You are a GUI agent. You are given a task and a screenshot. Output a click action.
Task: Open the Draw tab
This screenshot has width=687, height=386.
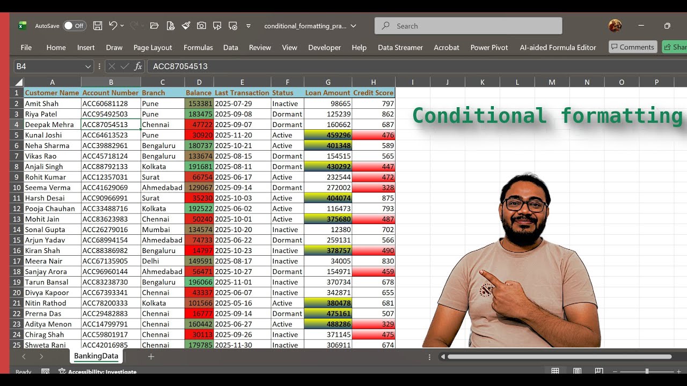[114, 47]
